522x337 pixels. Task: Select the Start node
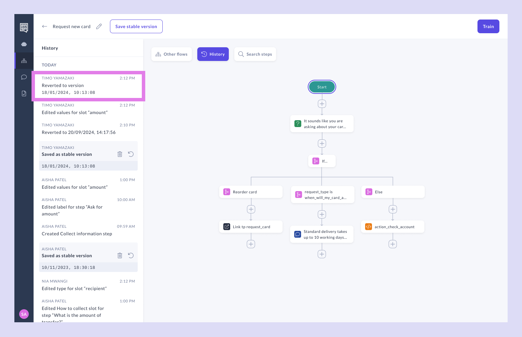pyautogui.click(x=322, y=87)
